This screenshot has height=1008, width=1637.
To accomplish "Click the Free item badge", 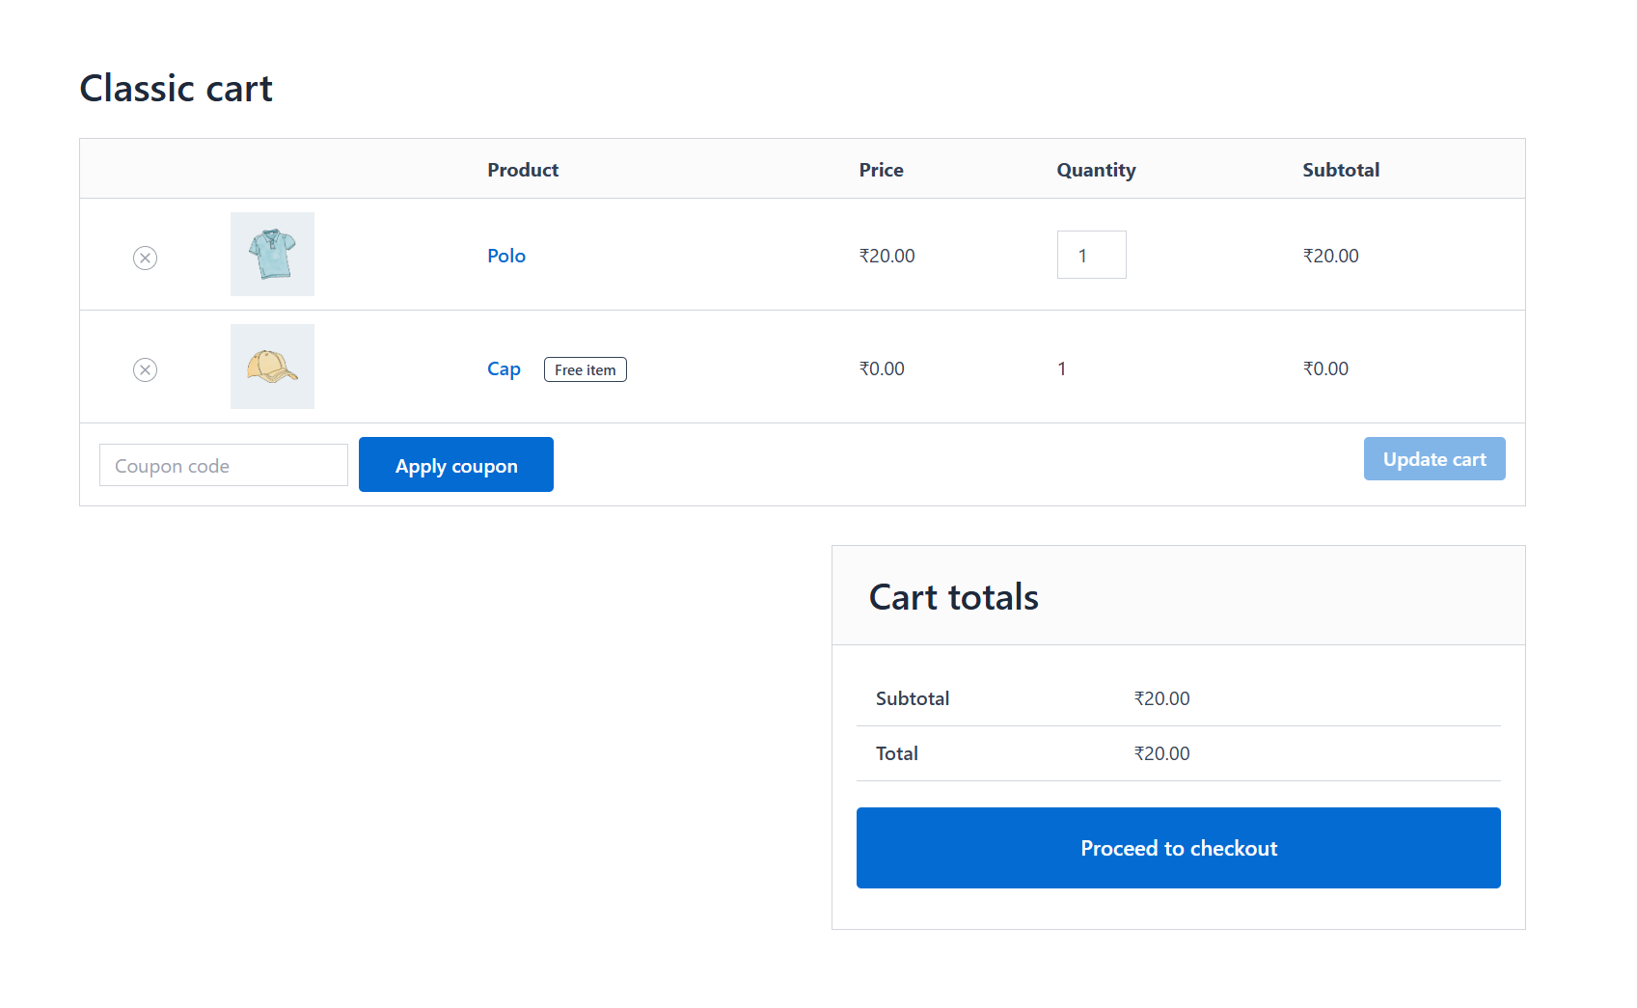I will click(585, 369).
